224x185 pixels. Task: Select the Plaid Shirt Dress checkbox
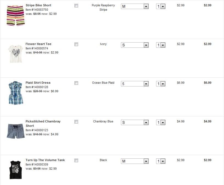[76, 83]
